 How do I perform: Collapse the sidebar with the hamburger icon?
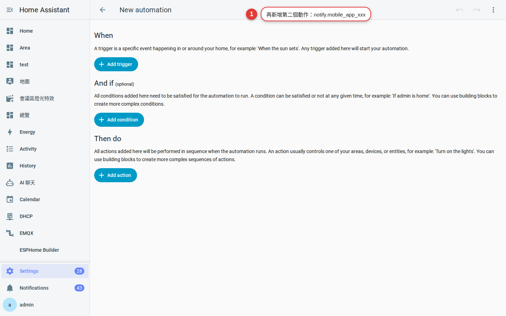(x=10, y=10)
